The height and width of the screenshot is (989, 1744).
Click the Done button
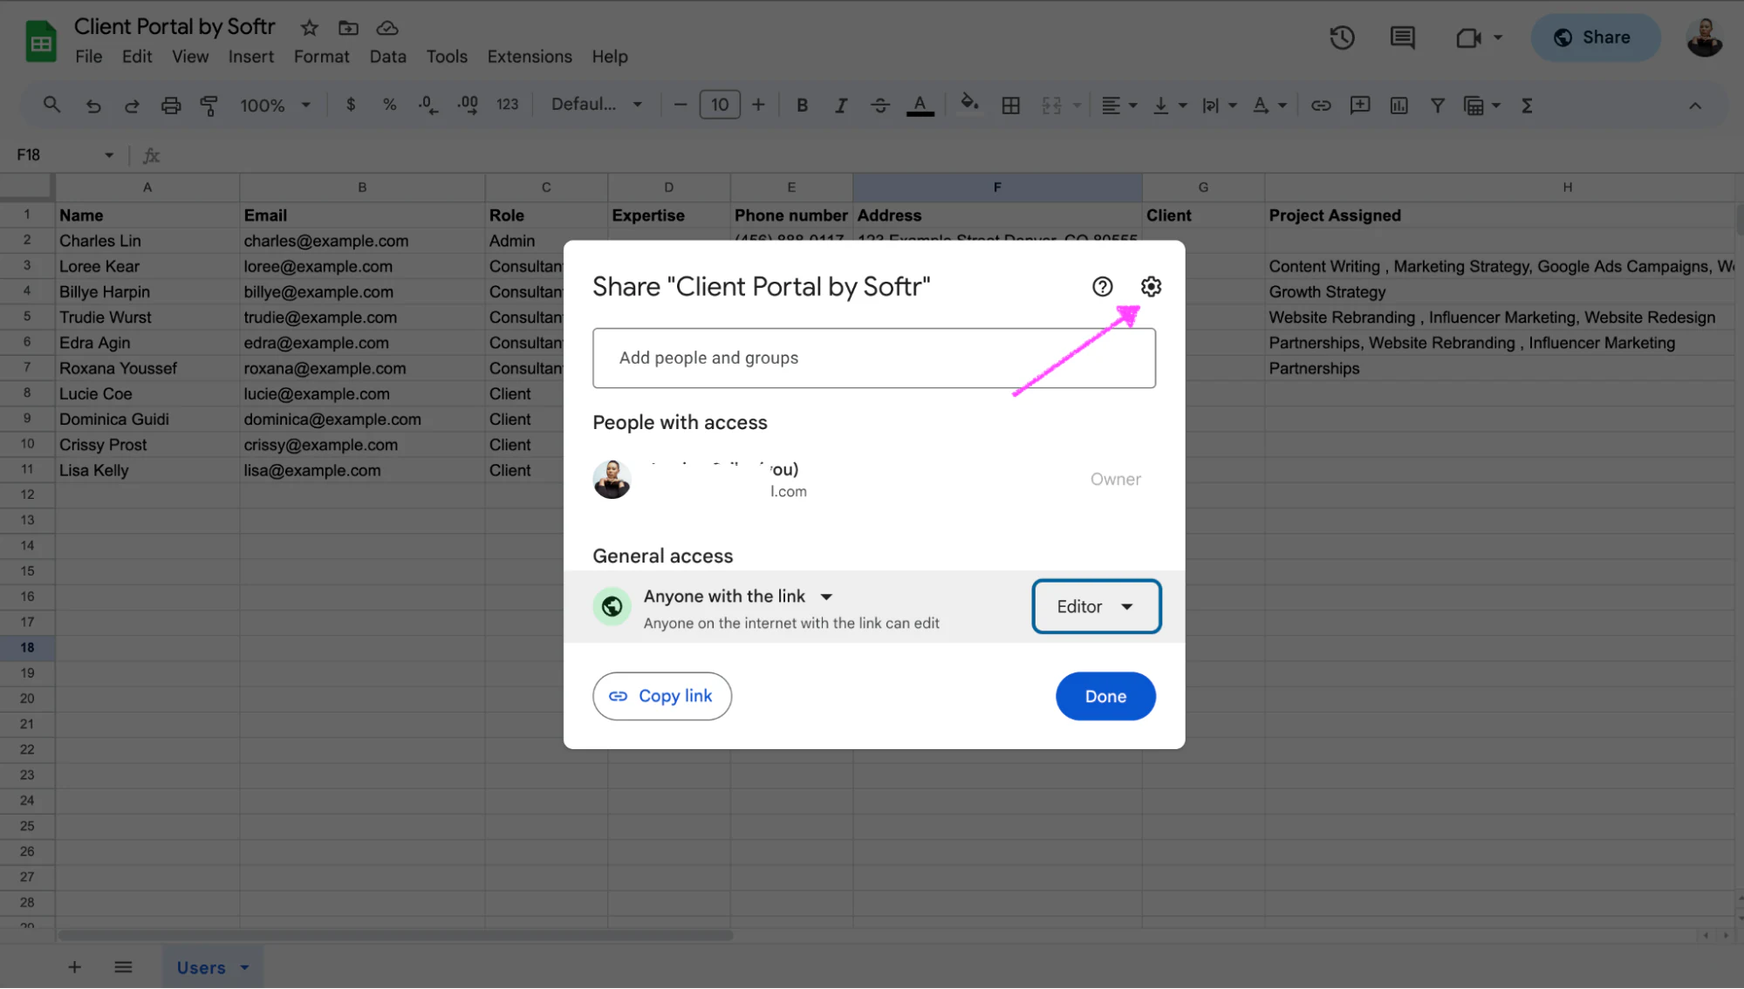[1105, 696]
